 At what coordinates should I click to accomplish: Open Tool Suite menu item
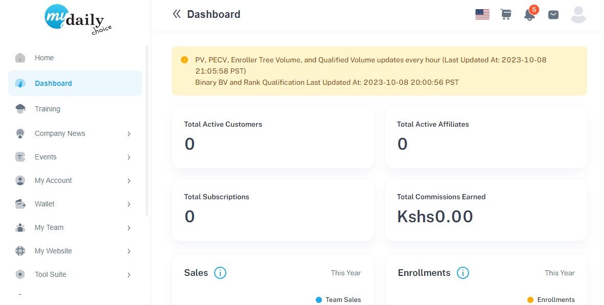[x=75, y=274]
